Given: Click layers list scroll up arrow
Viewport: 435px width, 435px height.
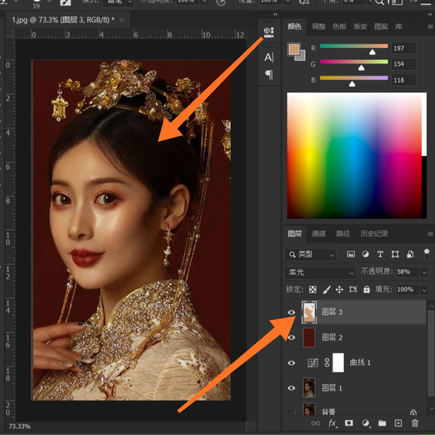Looking at the screenshot, I should click(431, 306).
